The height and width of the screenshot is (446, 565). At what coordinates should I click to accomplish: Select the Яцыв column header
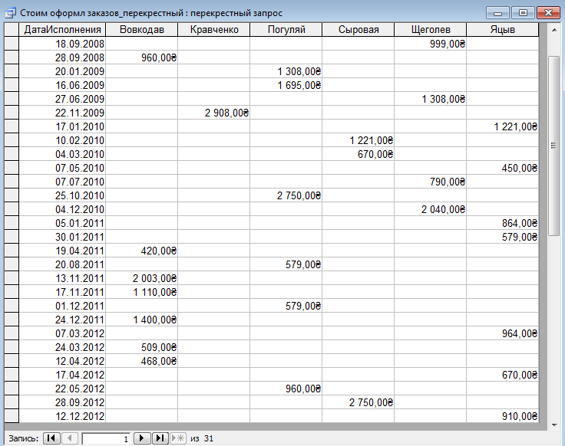click(503, 29)
